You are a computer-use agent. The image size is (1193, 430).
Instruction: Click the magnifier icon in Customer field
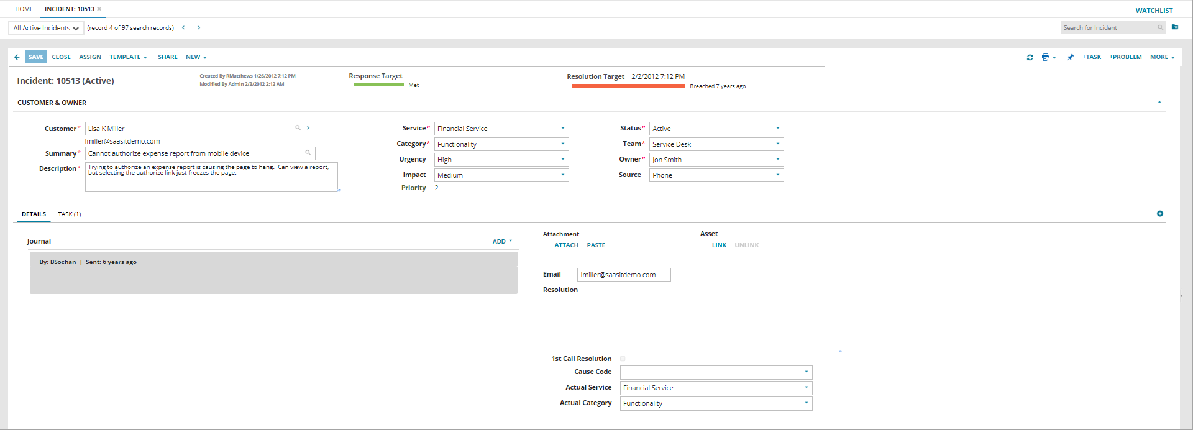click(298, 128)
